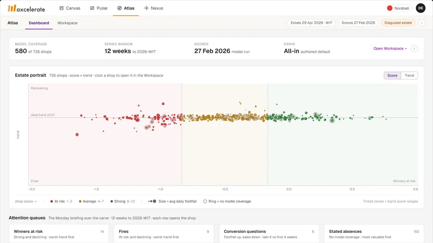Click the red dot highest above the dead band
This screenshot has width=433, height=243.
point(163,104)
